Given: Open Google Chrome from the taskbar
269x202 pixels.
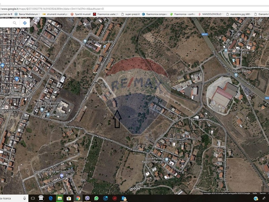Looking at the screenshot, I should [78, 198].
